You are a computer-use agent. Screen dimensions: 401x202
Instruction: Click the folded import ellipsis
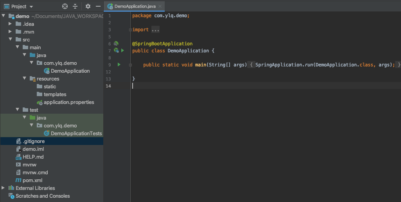pyautogui.click(x=155, y=30)
